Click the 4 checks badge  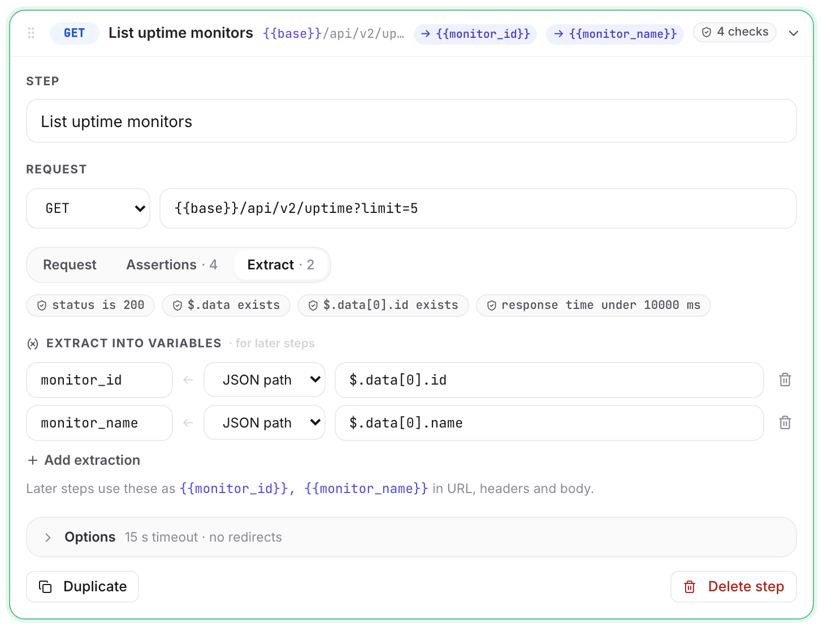[x=735, y=32]
